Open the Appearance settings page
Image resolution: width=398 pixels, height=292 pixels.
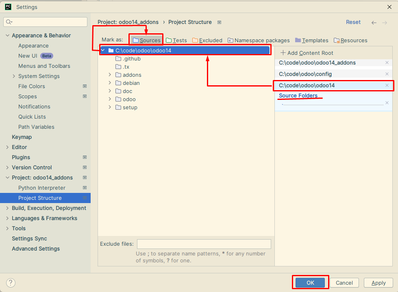click(x=33, y=45)
